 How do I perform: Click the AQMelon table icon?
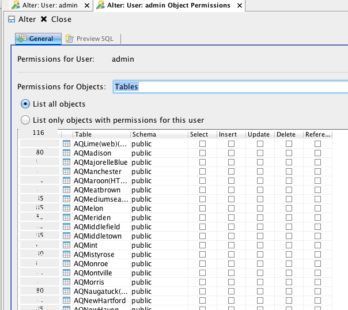point(66,209)
